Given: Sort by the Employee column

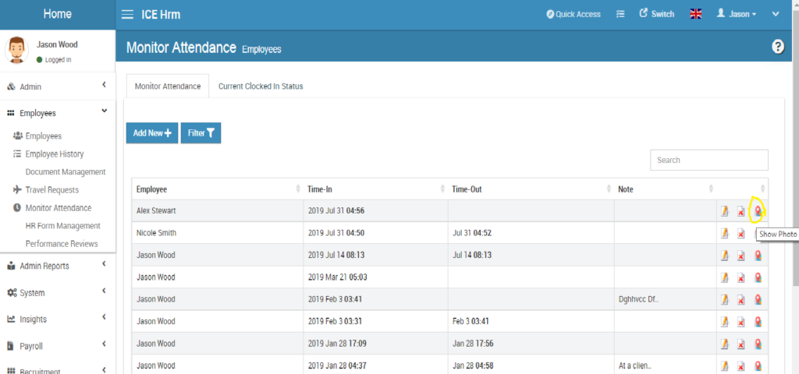Looking at the screenshot, I should point(218,189).
